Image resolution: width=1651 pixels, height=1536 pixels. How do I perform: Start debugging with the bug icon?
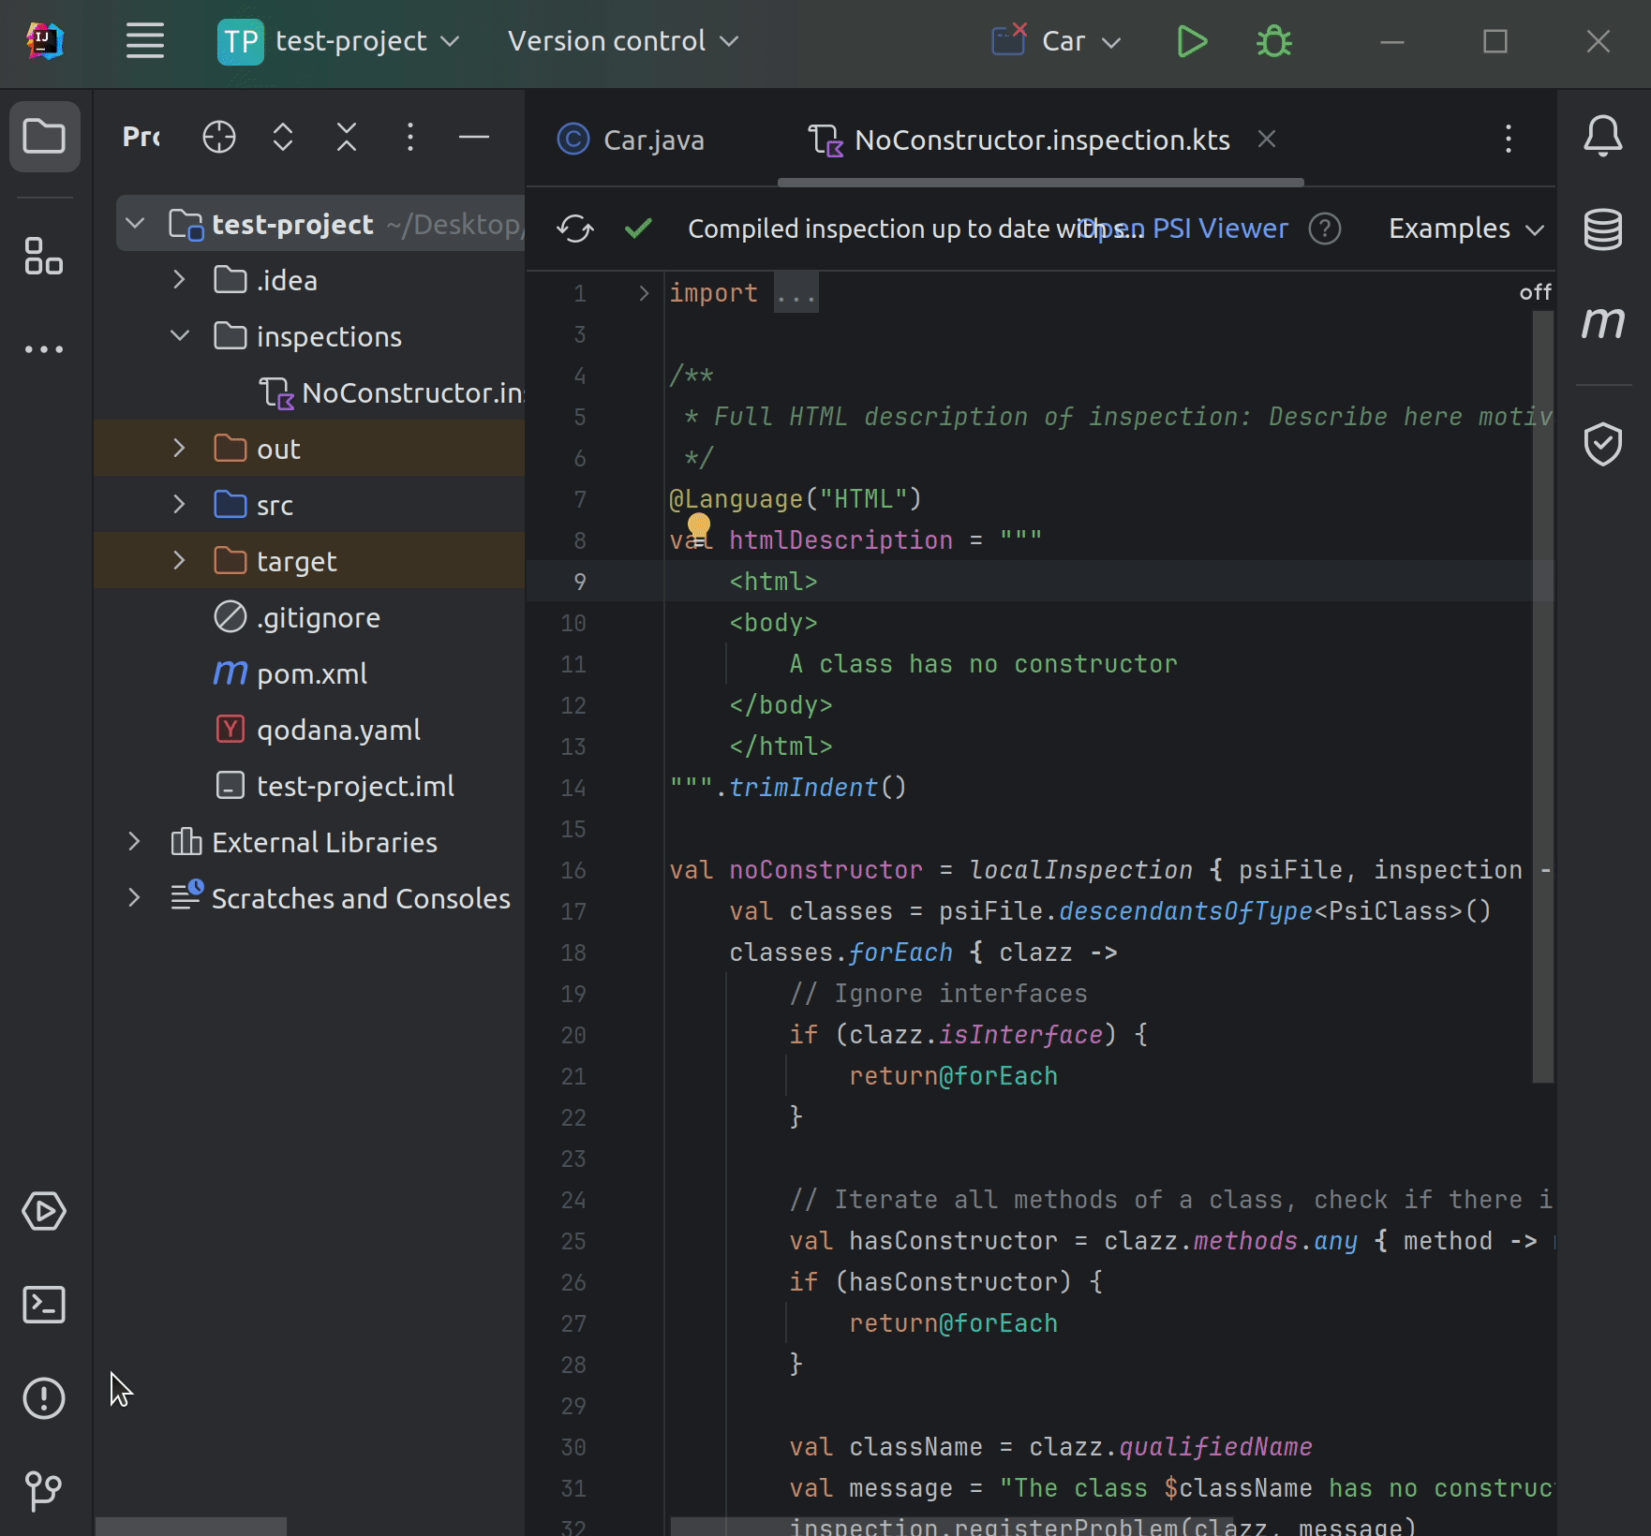(x=1274, y=41)
